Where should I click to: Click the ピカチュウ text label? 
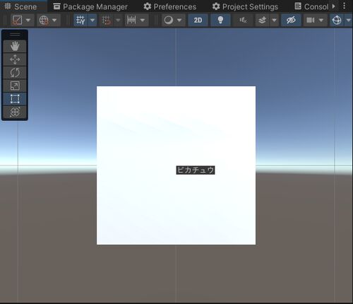(196, 170)
